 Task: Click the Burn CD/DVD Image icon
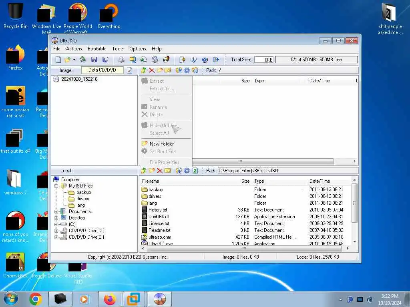tap(166, 60)
